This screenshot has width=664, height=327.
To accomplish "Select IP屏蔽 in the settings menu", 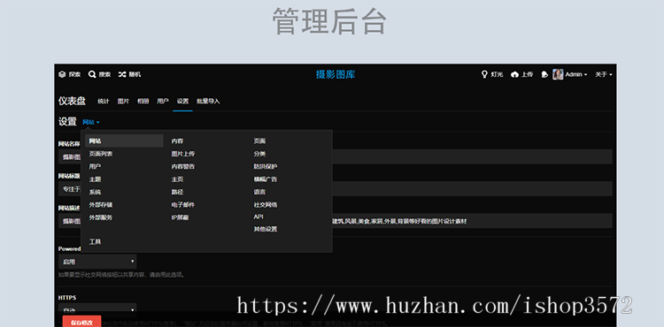I will [180, 217].
